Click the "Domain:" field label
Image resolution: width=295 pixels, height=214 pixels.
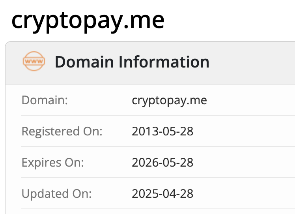pos(45,100)
